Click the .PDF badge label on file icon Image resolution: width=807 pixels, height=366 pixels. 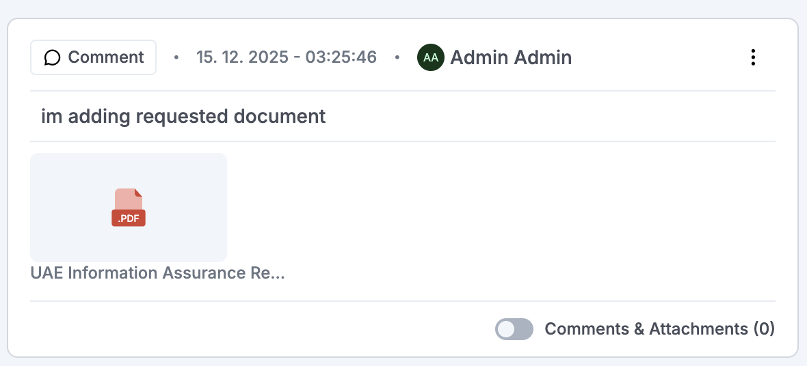tap(129, 219)
